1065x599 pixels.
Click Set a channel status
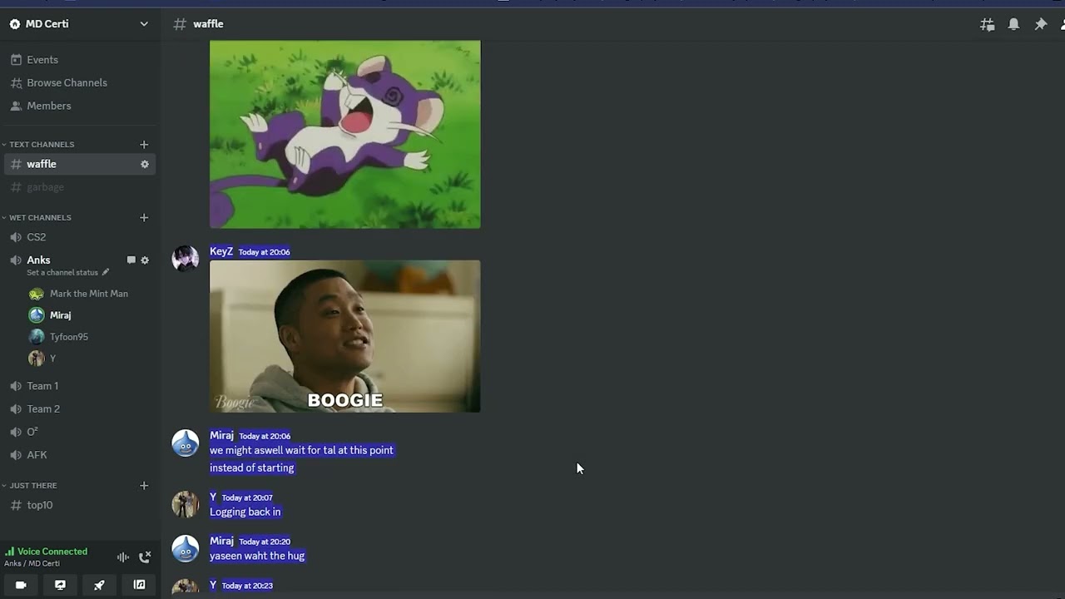[x=62, y=273]
